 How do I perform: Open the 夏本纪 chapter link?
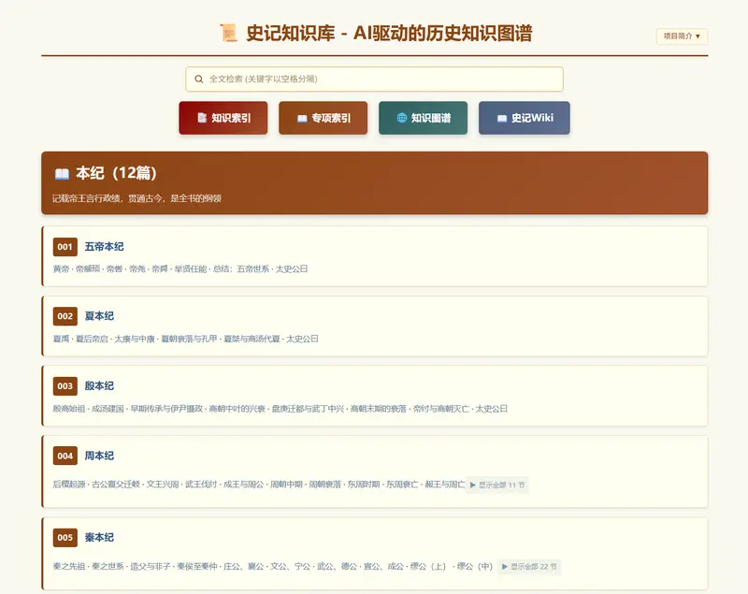click(99, 316)
